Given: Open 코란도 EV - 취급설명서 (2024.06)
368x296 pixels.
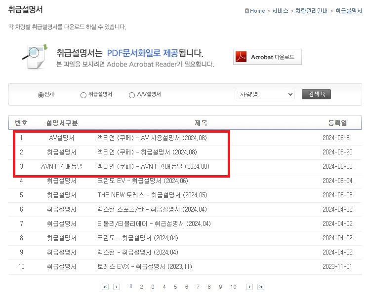Looking at the screenshot, I should click(x=143, y=181).
